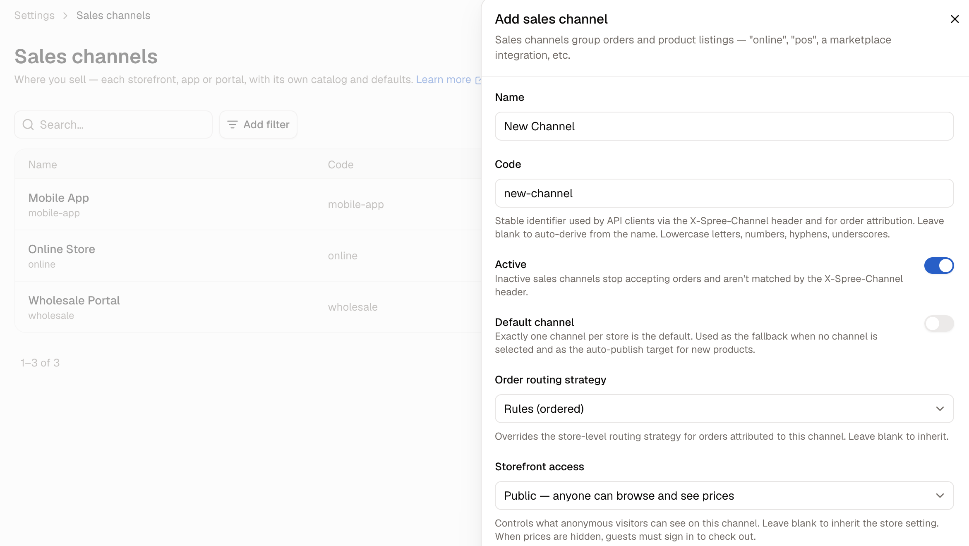The image size is (969, 546).
Task: Edit the Code field containing new-channel
Action: 724,193
